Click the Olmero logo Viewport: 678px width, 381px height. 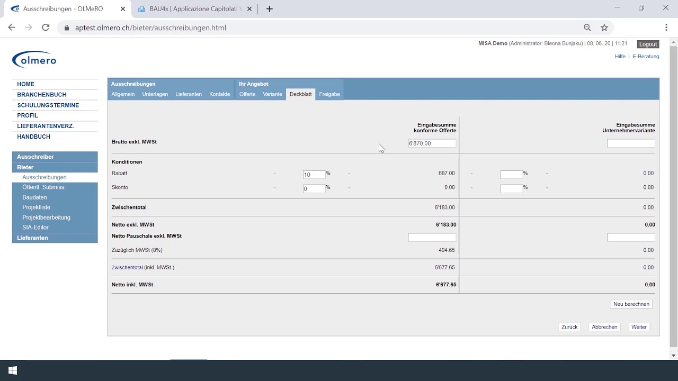(x=34, y=60)
